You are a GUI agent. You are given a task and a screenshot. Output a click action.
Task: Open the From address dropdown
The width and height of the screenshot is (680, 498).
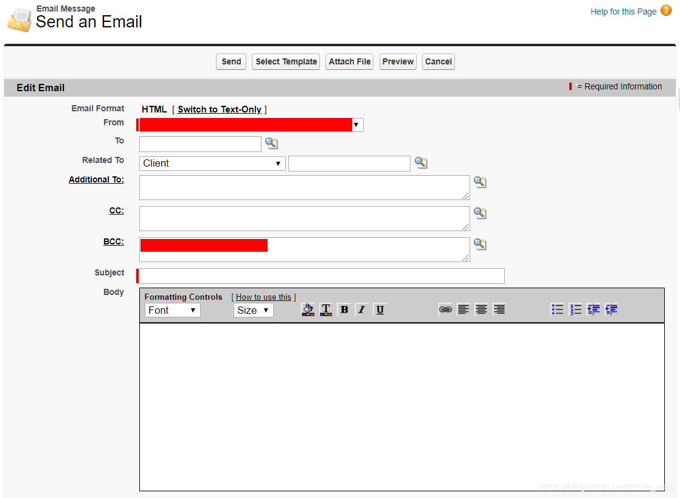coord(251,125)
